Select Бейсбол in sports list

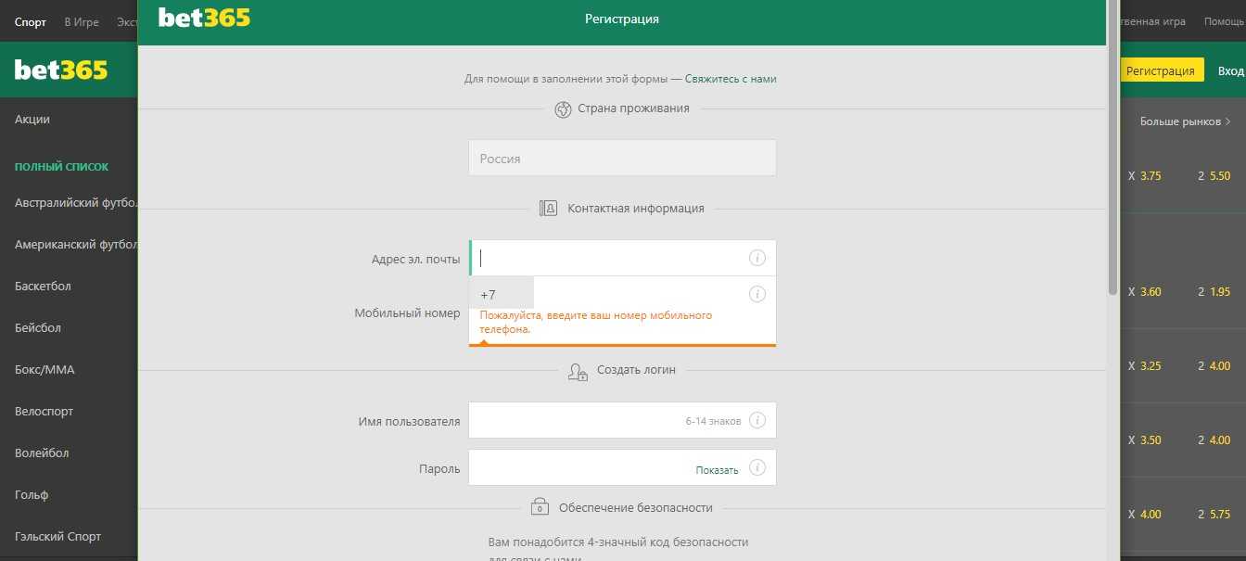point(38,327)
